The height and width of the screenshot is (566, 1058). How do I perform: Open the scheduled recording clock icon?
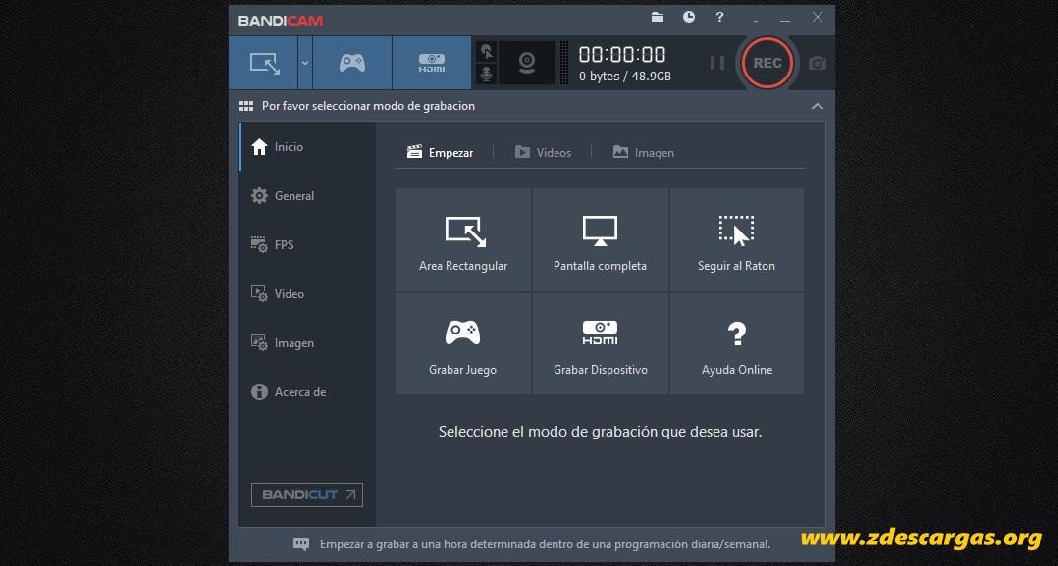point(688,17)
